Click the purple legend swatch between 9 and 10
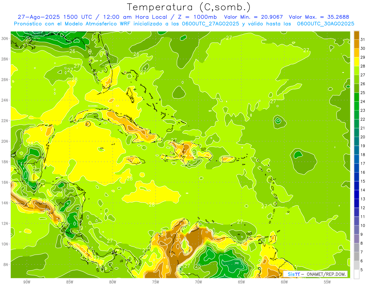 point(356,230)
